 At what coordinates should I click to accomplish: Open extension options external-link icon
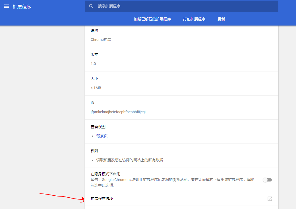(270, 199)
